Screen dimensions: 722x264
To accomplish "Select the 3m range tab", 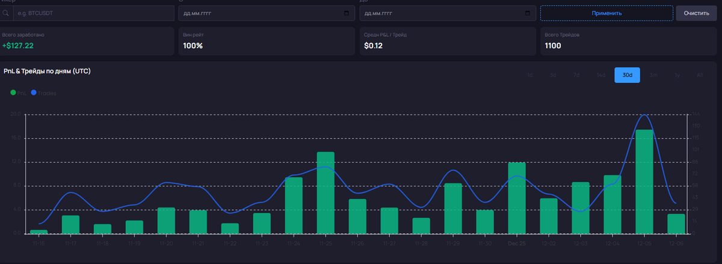I will pos(653,75).
